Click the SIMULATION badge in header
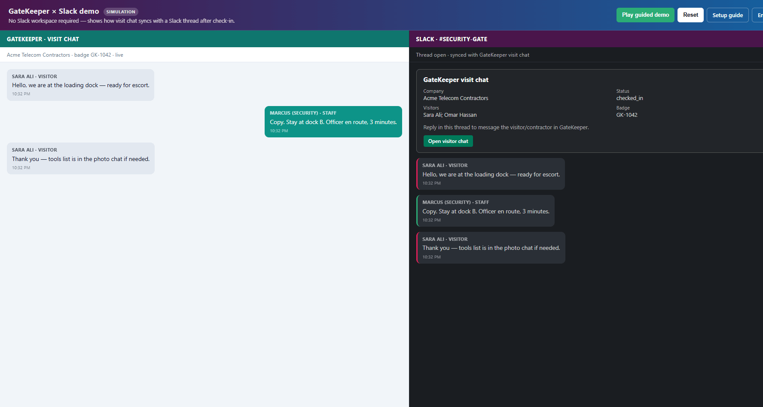The image size is (763, 407). [x=121, y=12]
